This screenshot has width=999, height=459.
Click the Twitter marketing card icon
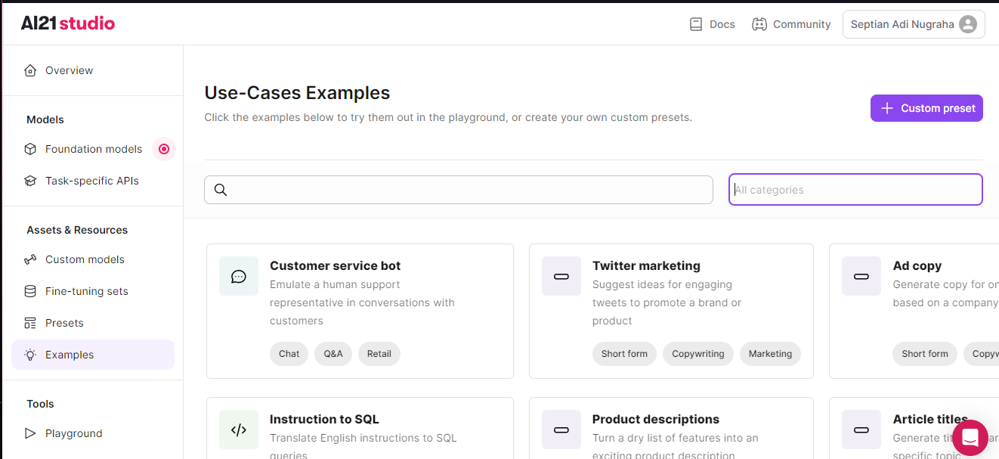tap(561, 276)
